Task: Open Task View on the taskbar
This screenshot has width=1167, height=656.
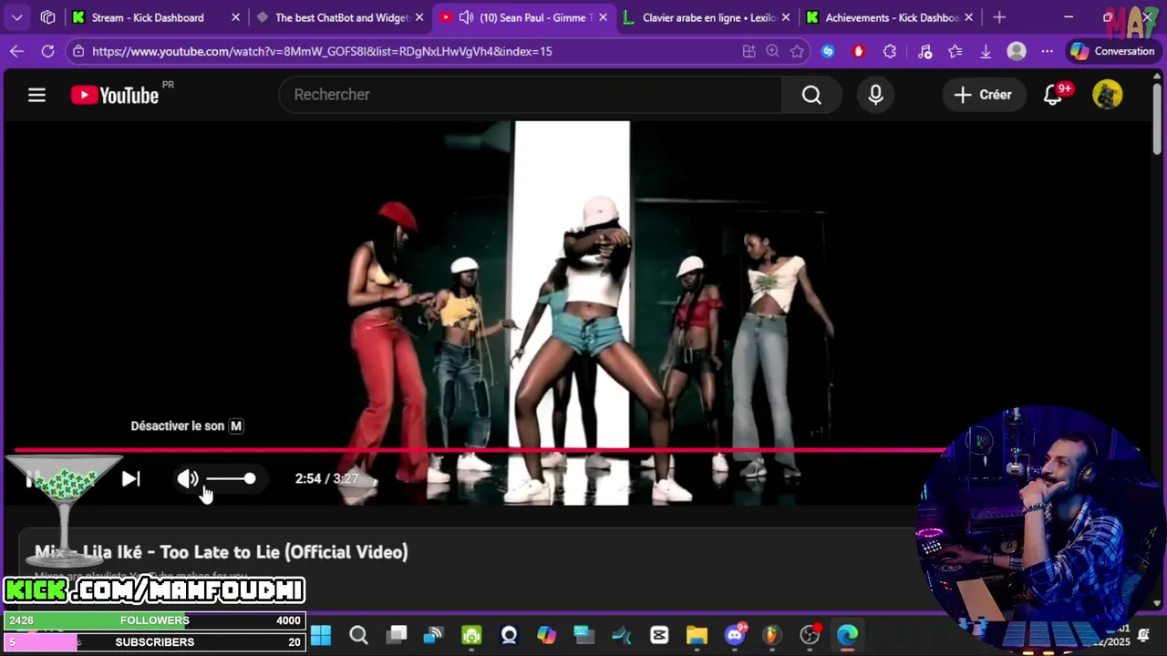Action: [x=397, y=635]
